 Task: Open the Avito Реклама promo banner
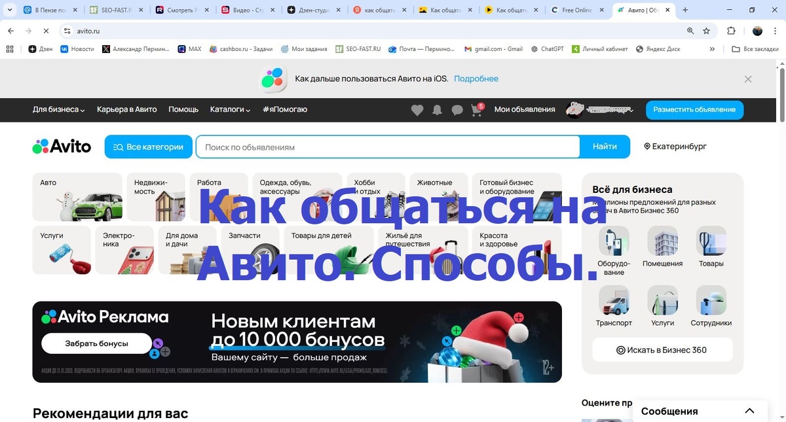pos(297,342)
